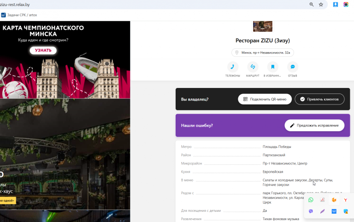The width and height of the screenshot is (354, 222).
Task: Click the address bar URL zizu-rest.relax.by
Action: coord(15,5)
